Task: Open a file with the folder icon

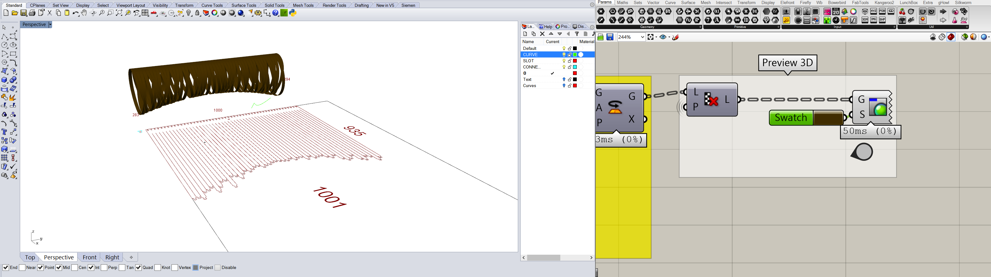Action: (x=15, y=13)
